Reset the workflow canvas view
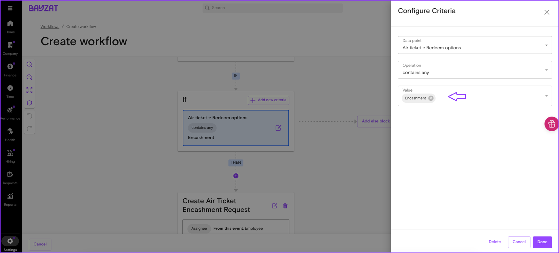Screen dimensions: 559x253 click(x=29, y=103)
